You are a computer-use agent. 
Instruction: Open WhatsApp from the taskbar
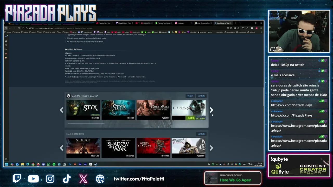pos(49,164)
